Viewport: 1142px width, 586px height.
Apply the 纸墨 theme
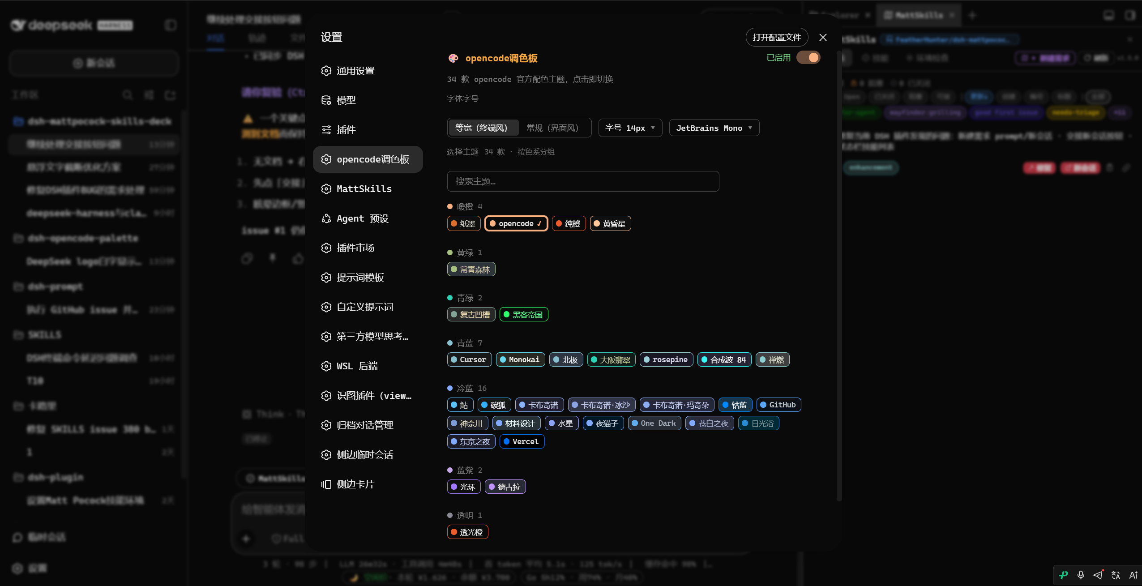[x=464, y=223]
